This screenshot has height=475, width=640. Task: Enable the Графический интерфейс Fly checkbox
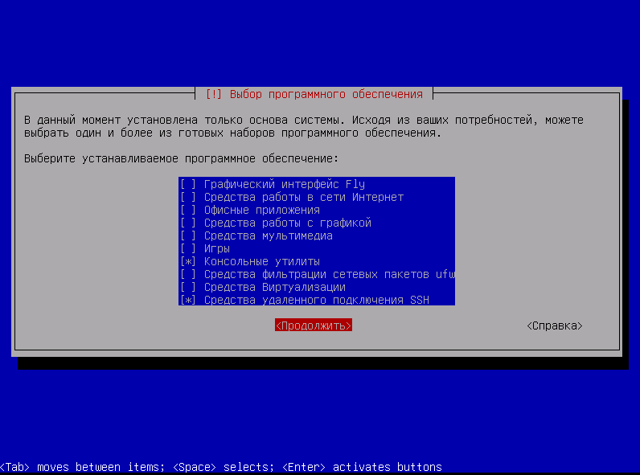pos(188,185)
